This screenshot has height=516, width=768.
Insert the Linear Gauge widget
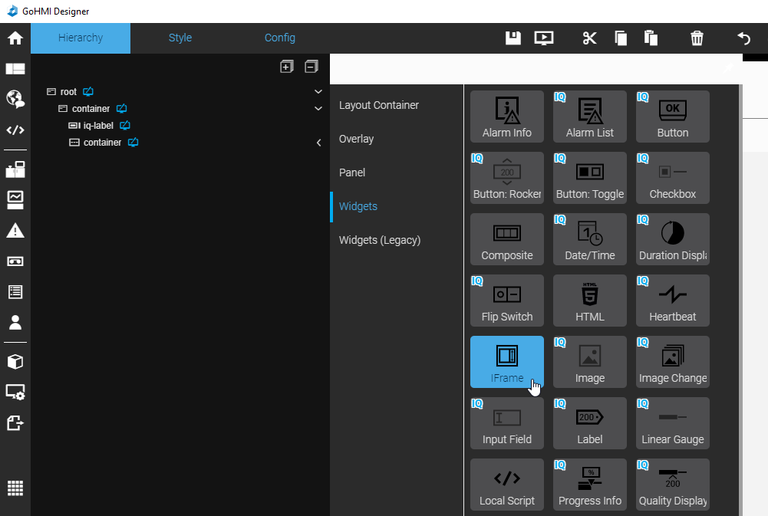673,423
